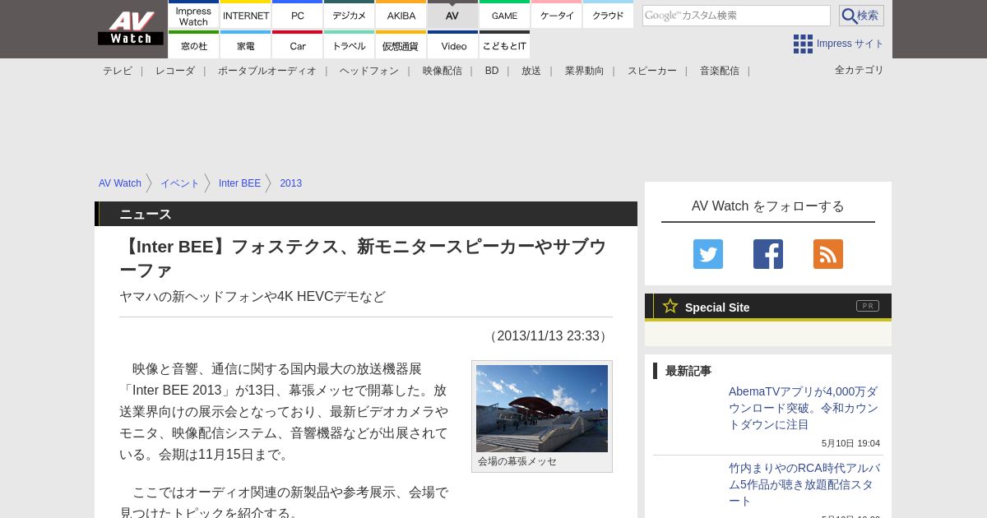Click the 最新記事 heading

pos(688,371)
